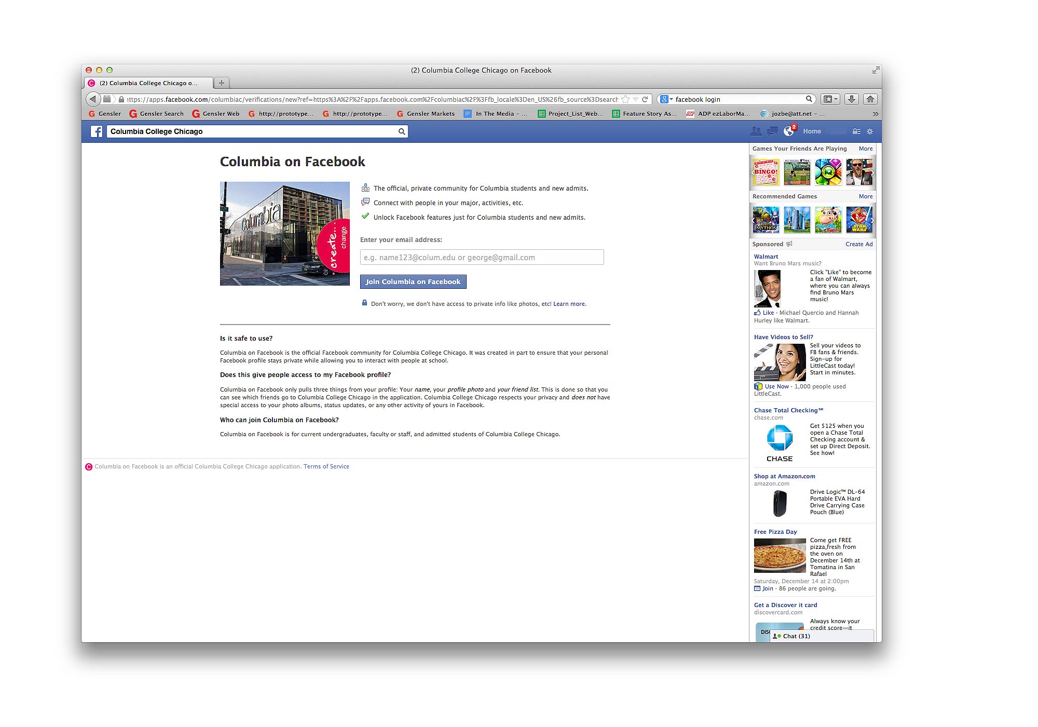Open the Free Pizza Day event

click(775, 532)
